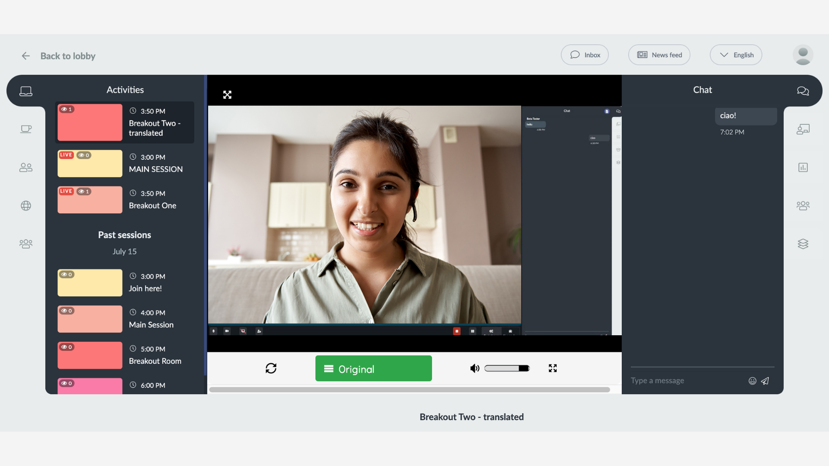Click the refresh stream icon

(x=271, y=368)
